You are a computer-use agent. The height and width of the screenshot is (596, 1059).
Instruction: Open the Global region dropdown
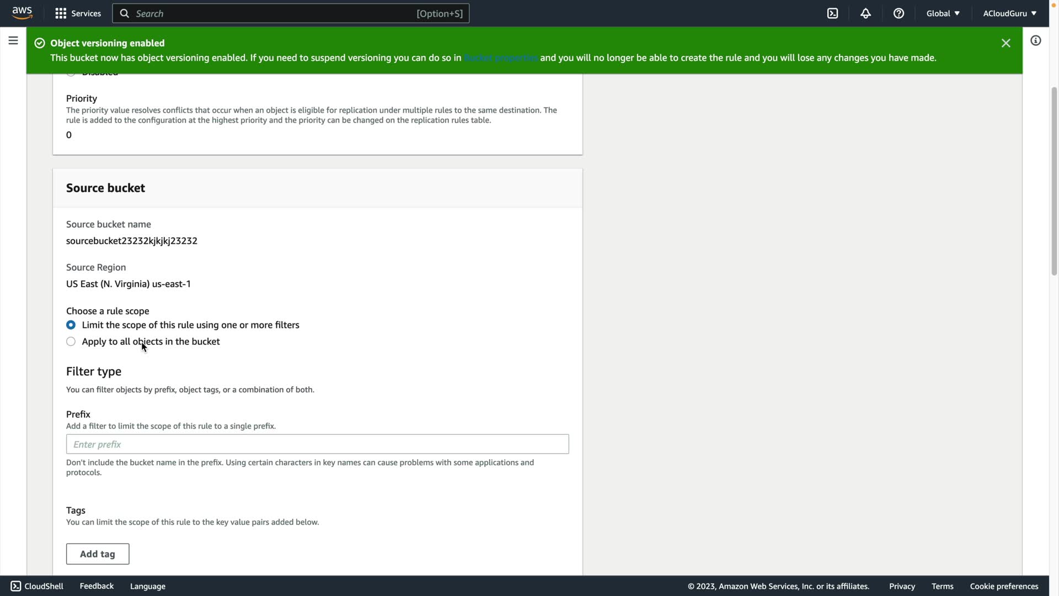(x=943, y=13)
